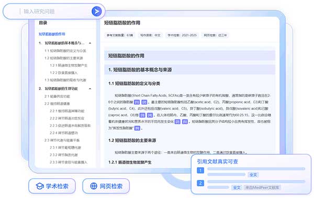Open TOC item 2.2 维持肠道健康
Image resolution: width=314 pixels, height=198 pixels.
[x=57, y=104]
